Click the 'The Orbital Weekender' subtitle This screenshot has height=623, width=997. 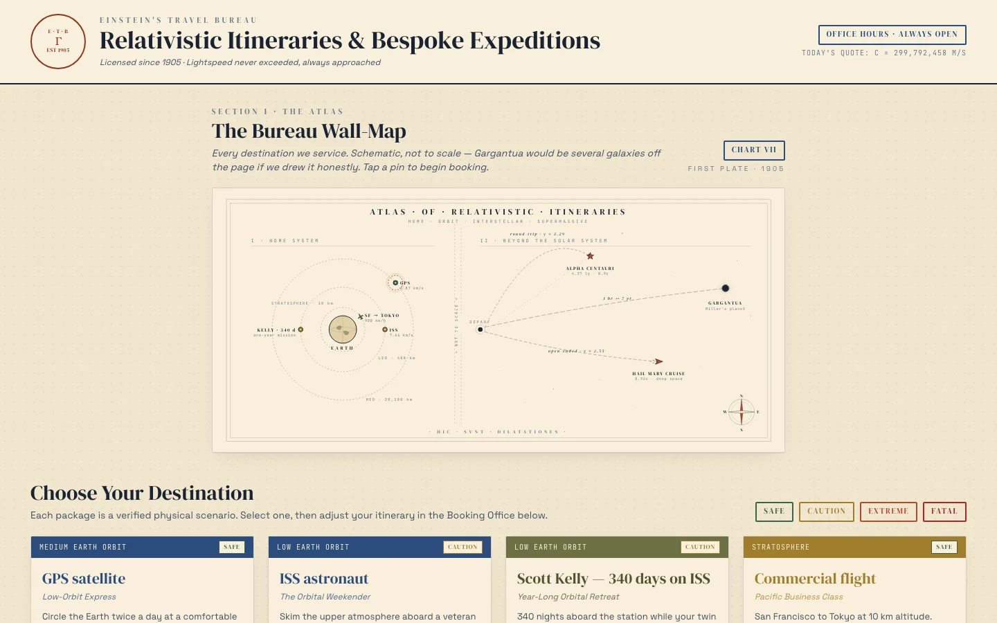click(x=325, y=597)
